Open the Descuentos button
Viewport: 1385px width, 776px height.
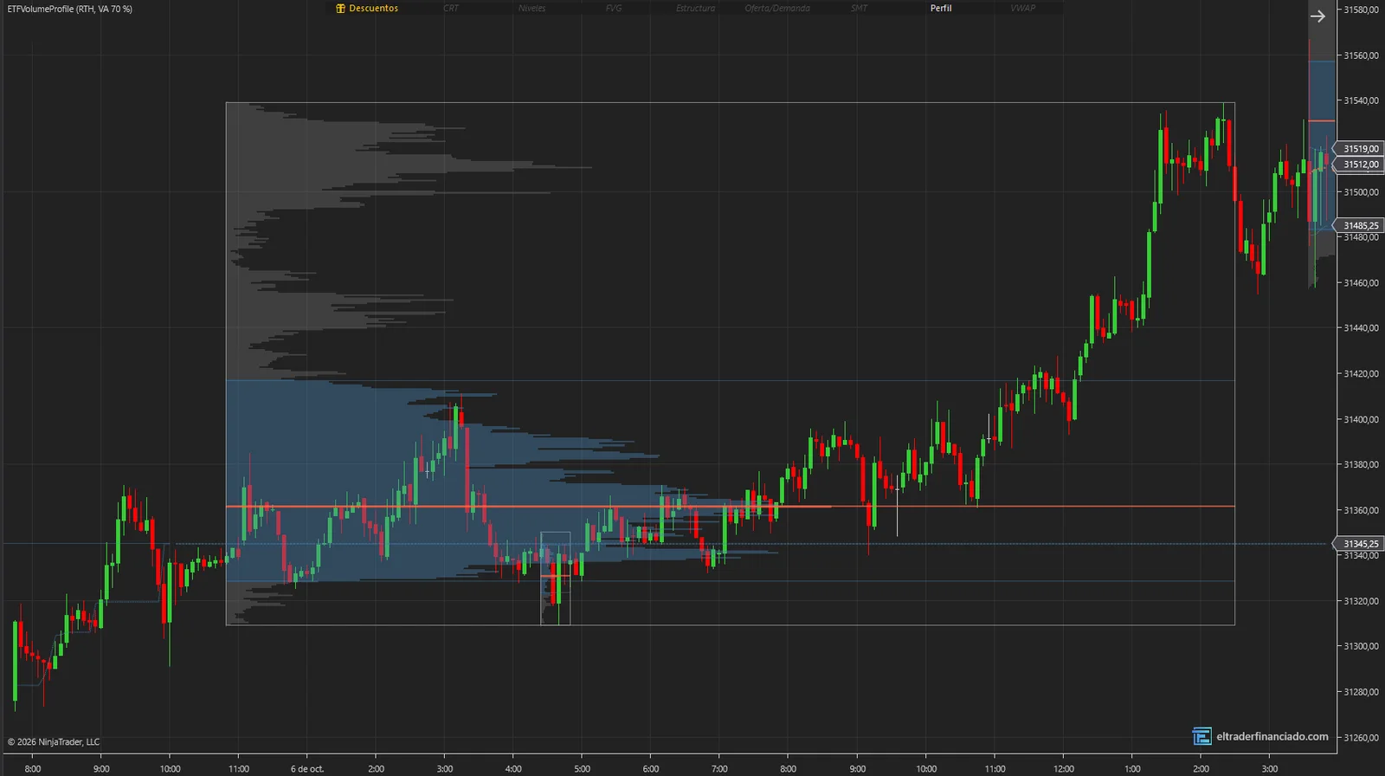368,9
